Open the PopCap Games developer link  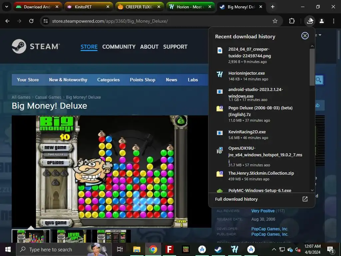tap(270, 229)
